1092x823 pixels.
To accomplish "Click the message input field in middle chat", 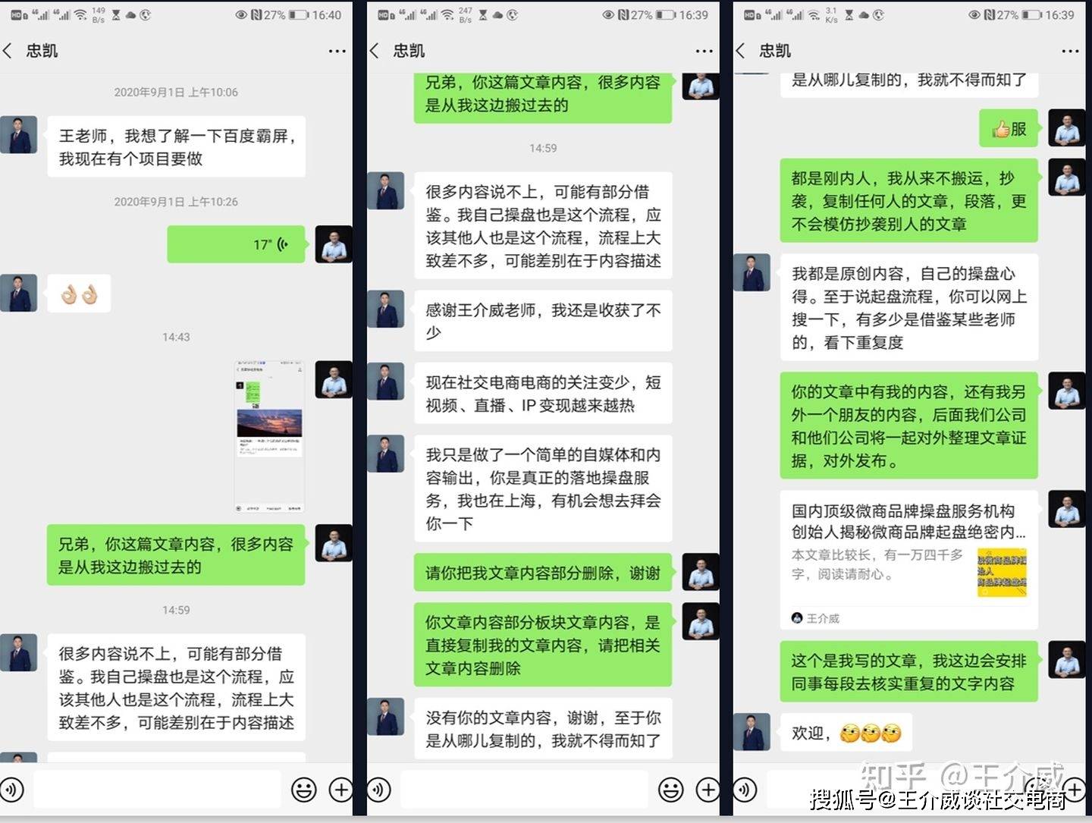I will (524, 790).
